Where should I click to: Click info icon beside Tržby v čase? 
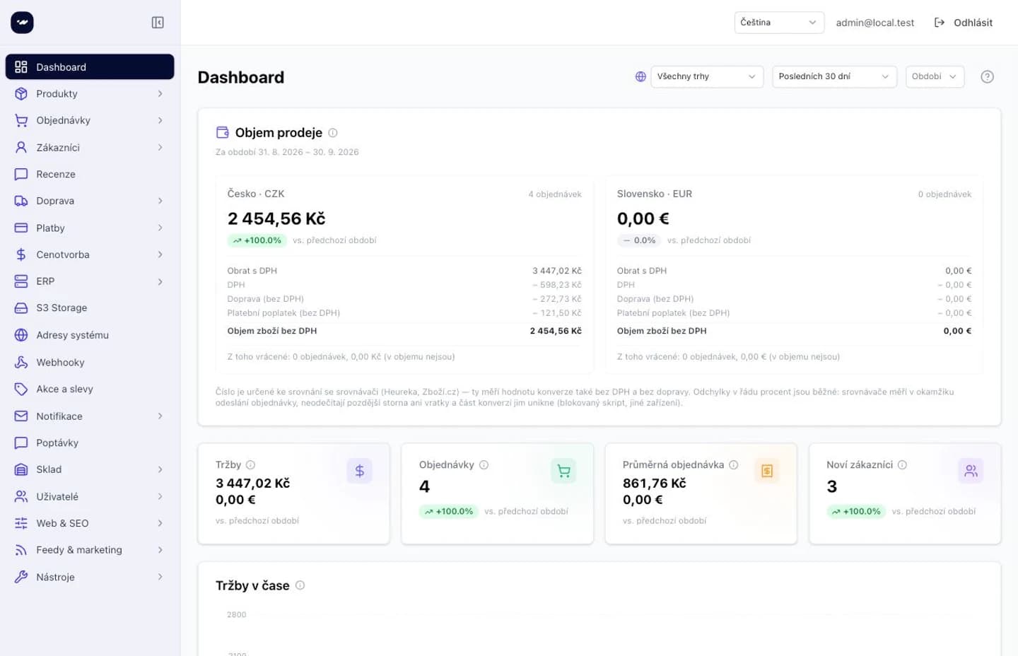300,585
